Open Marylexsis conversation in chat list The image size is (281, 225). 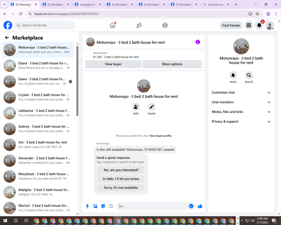pyautogui.click(x=38, y=176)
